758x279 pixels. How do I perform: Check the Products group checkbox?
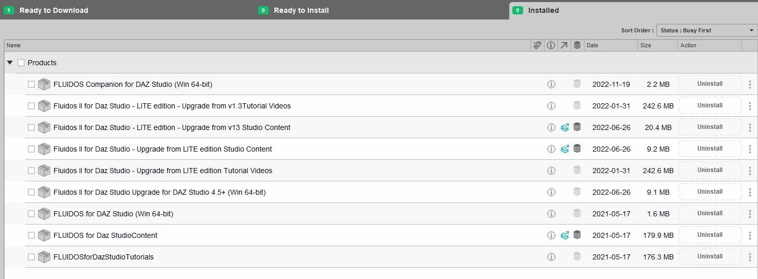[x=21, y=63]
